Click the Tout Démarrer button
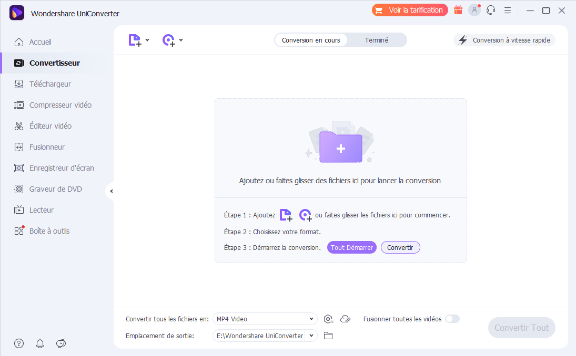Image resolution: width=576 pixels, height=356 pixels. (351, 247)
